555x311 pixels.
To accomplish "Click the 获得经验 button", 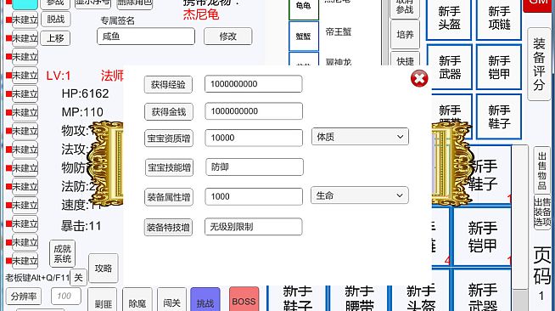I will [x=168, y=85].
